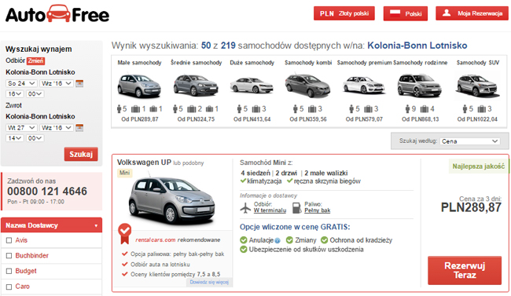This screenshot has height=296, width=511.
Task: Open pickup hour dropdown 16
Action: [14, 94]
